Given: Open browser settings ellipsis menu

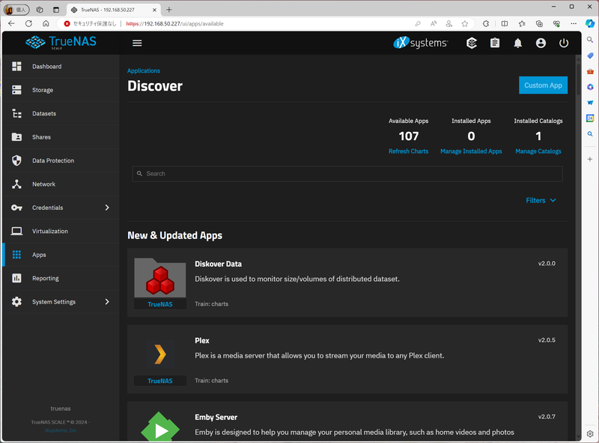Looking at the screenshot, I should [x=574, y=24].
